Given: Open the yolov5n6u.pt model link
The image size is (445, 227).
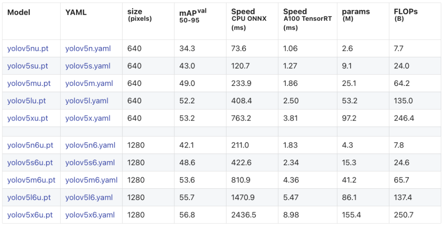Looking at the screenshot, I should 30,145.
